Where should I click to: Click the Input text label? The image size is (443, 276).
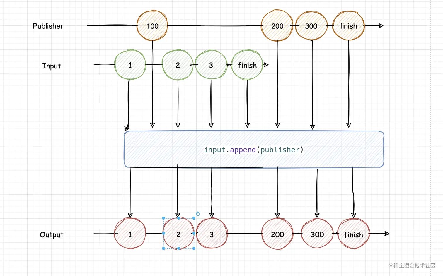coord(52,66)
